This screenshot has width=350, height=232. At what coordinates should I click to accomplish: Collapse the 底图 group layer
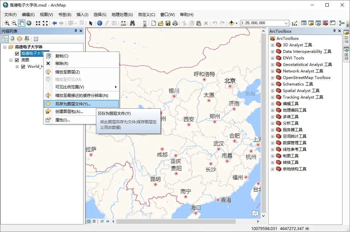11,60
